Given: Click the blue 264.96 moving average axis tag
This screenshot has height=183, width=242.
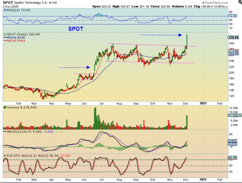Looking at the screenshot, I should tap(233, 54).
